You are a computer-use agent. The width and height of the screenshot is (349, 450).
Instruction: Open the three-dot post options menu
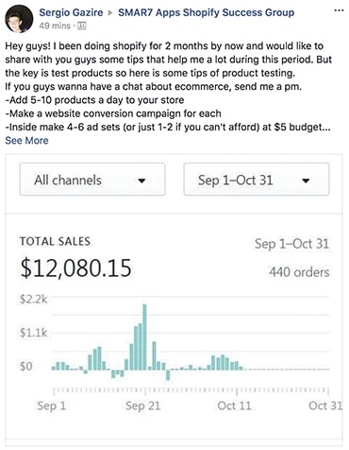coord(339,10)
